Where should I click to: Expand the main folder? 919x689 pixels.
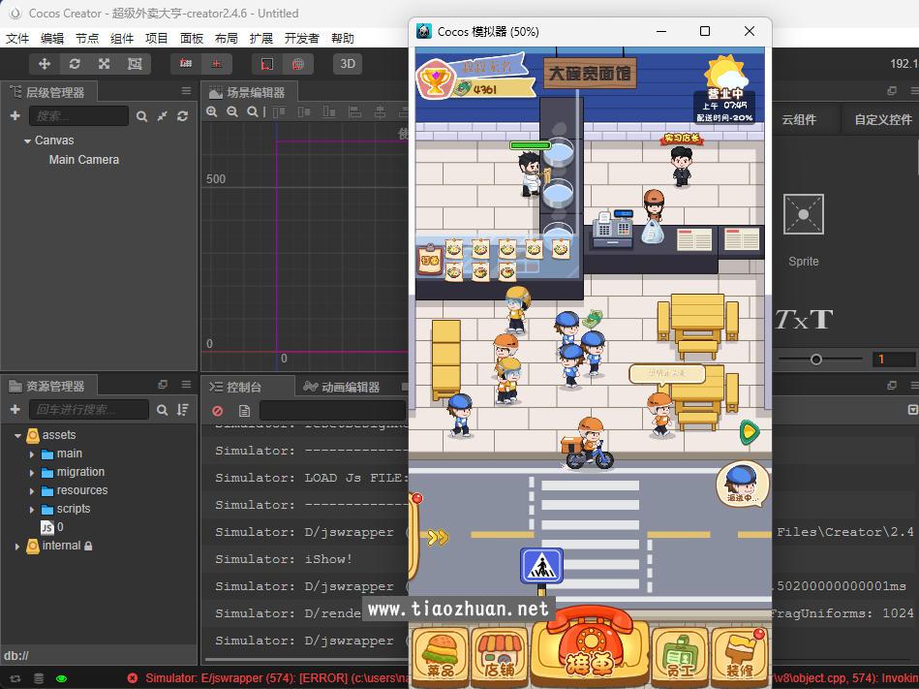tap(32, 454)
